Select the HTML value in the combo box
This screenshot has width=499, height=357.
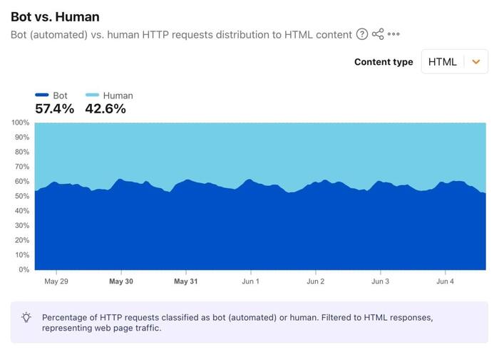pos(443,62)
